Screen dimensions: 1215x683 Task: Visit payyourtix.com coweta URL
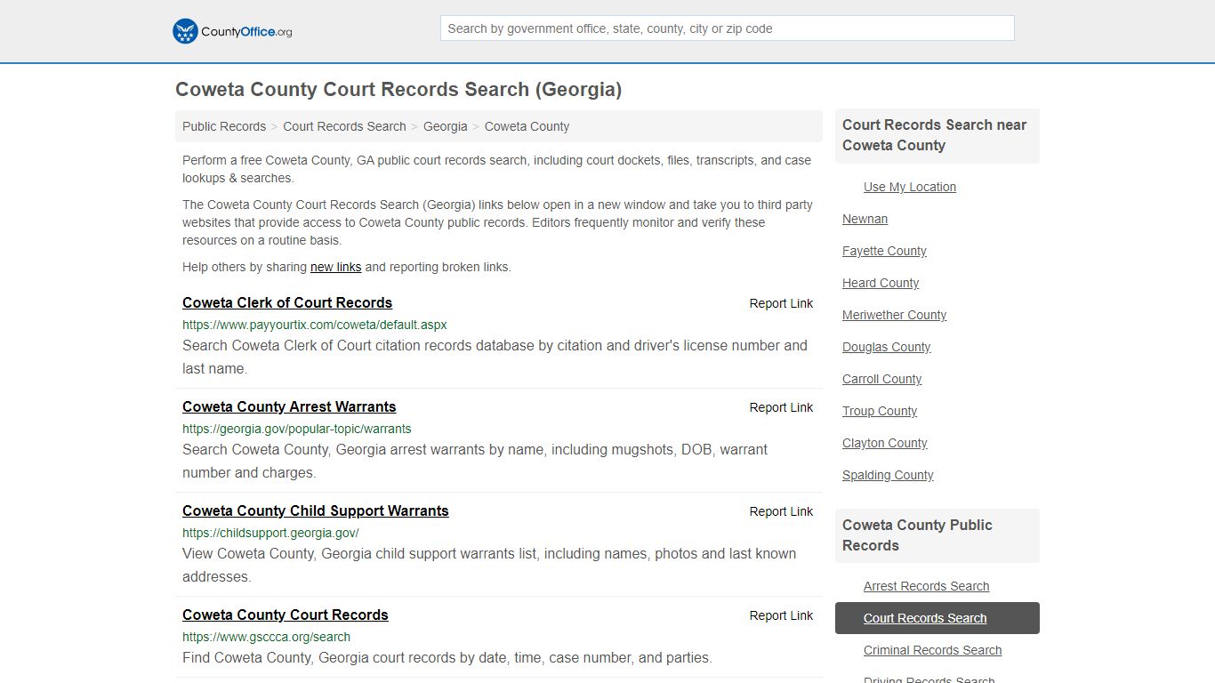pos(315,325)
